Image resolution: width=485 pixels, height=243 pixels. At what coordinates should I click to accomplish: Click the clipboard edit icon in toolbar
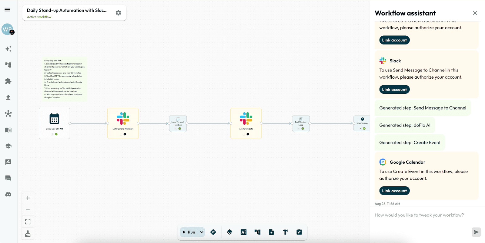click(x=299, y=232)
